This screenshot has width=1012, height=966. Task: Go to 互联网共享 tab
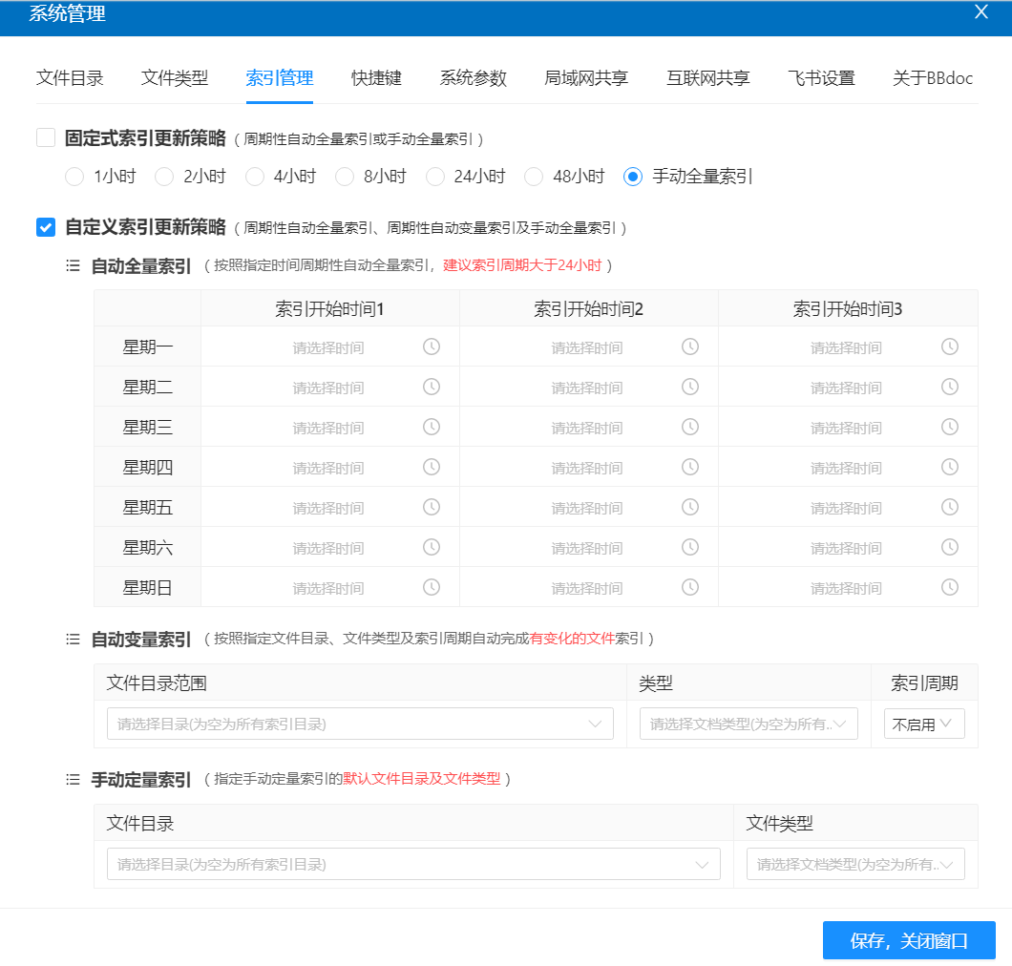(x=708, y=78)
